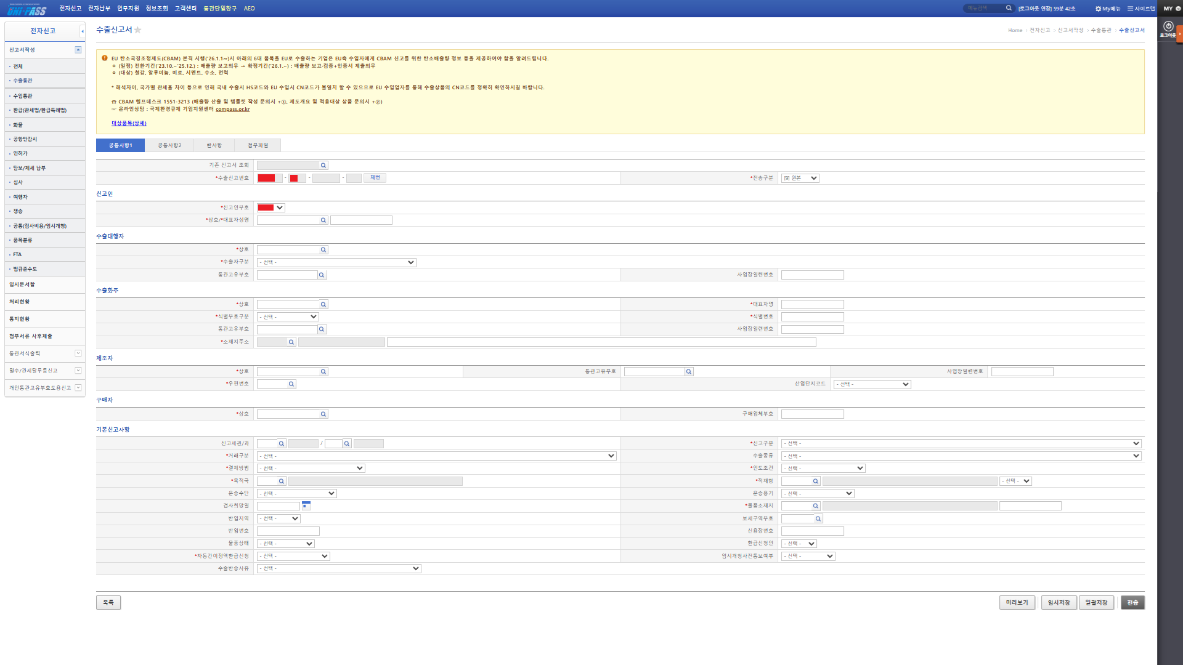Viewport: 1183px width, 665px height.
Task: Click the 로그아웃 power icon
Action: (1168, 26)
